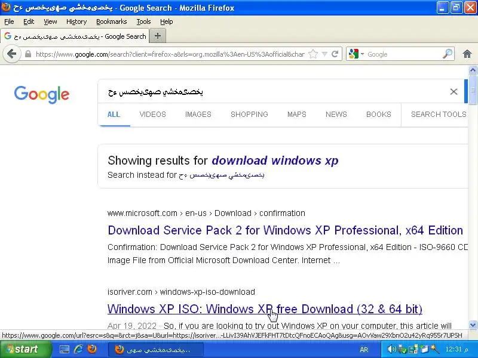This screenshot has width=478, height=358.
Task: Click the network monitor tray icon
Action: pyautogui.click(x=413, y=349)
